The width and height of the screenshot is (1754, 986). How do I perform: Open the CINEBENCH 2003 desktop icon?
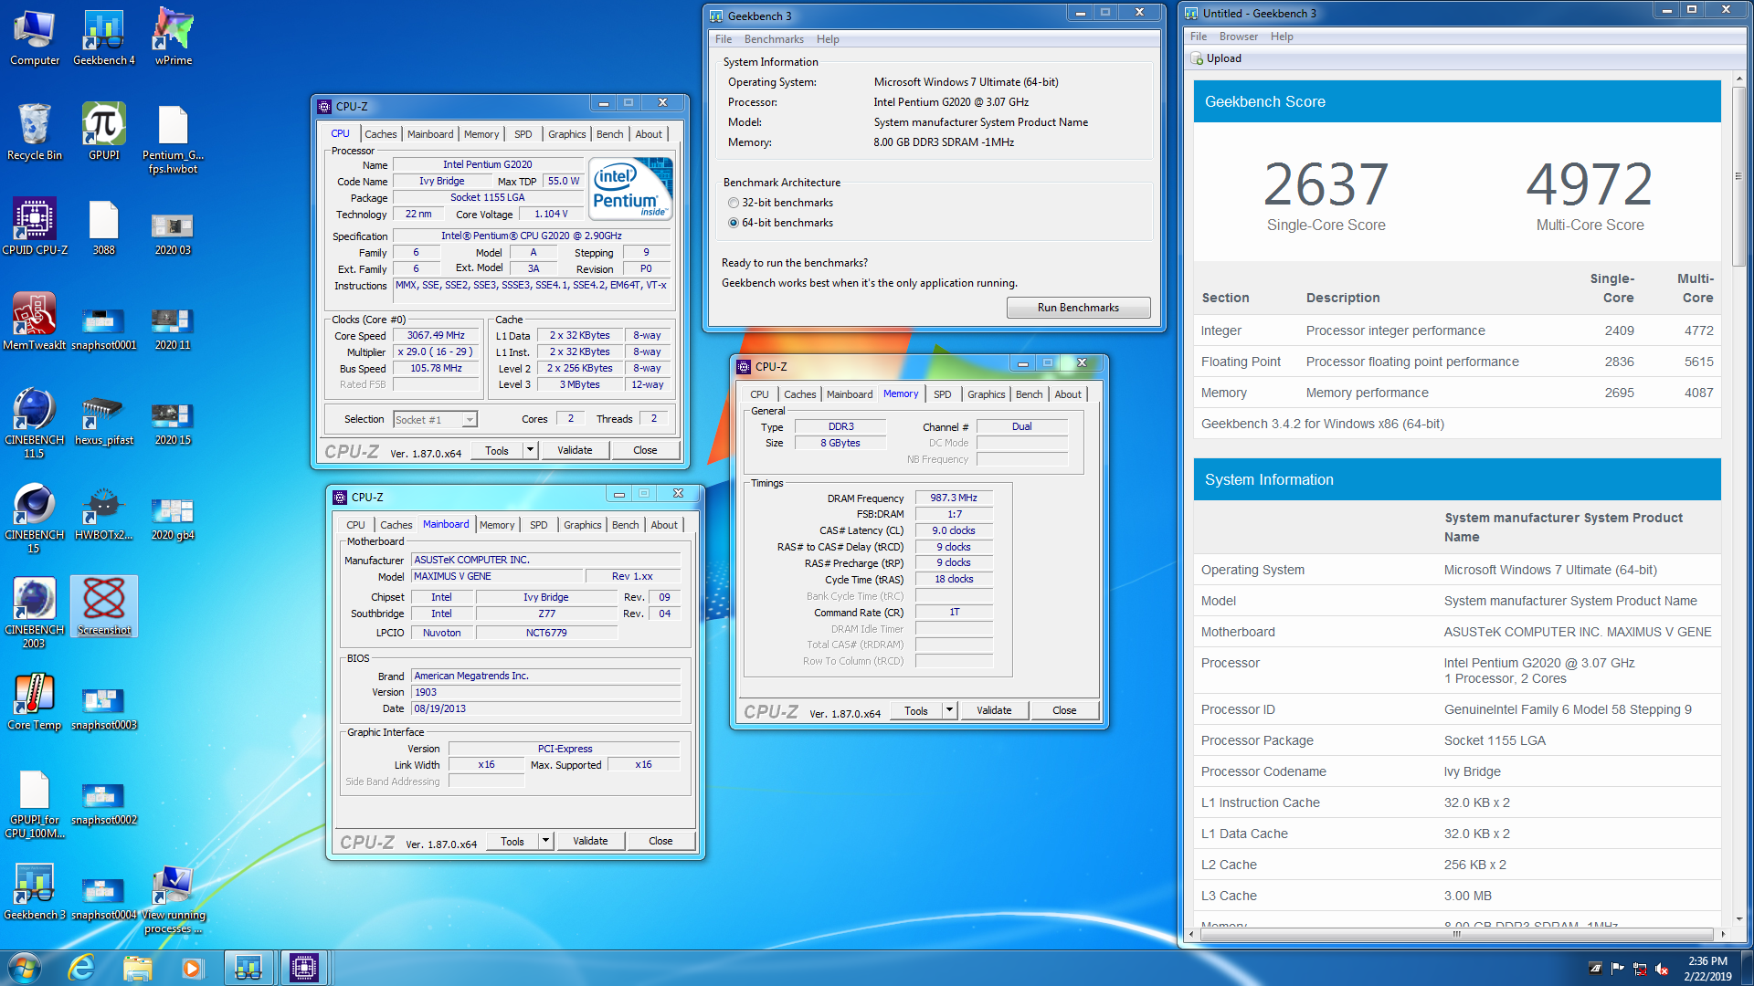click(x=35, y=613)
